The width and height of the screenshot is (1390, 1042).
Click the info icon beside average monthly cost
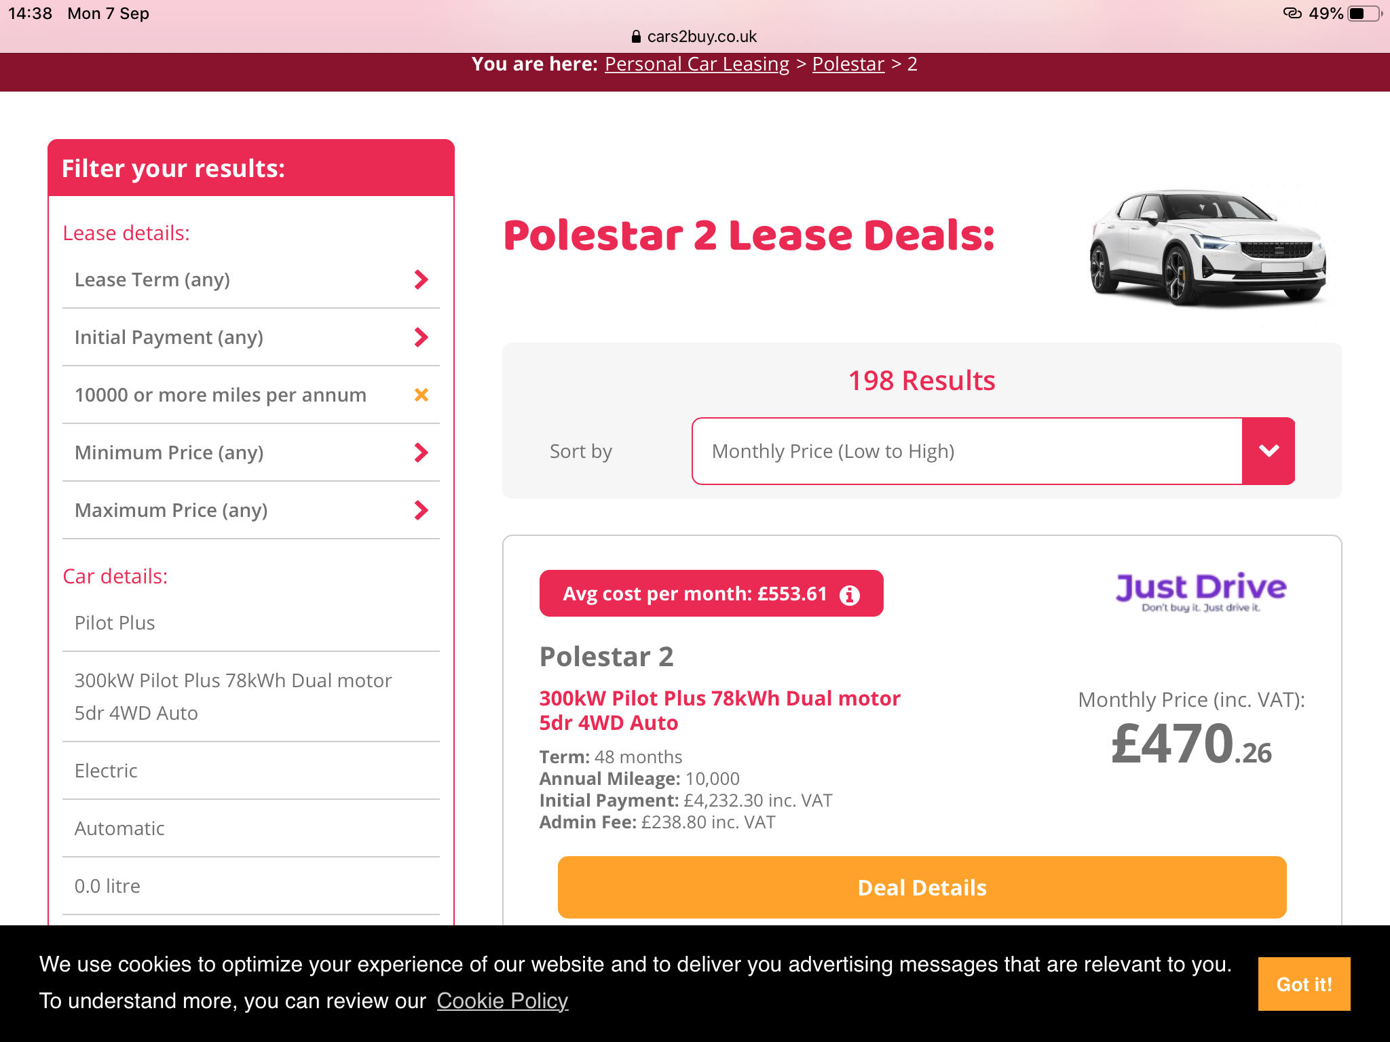coord(849,595)
